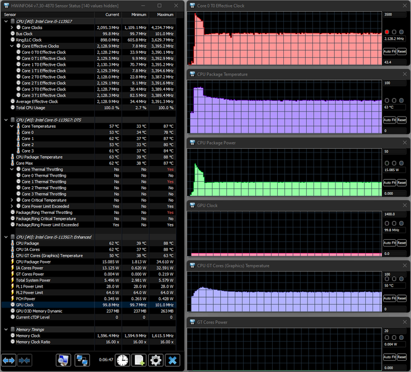
Task: Click red color swatch on Core 0 graph
Action: point(387,32)
